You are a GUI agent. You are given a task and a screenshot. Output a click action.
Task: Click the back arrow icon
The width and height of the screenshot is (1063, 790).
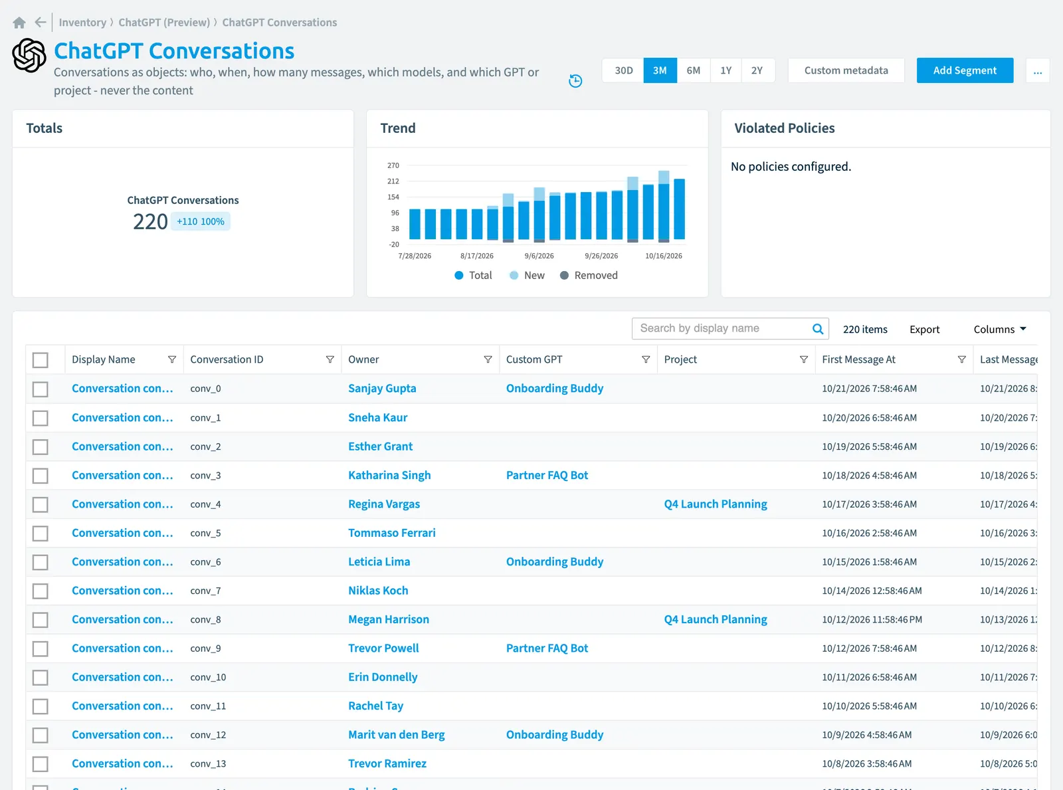[x=41, y=23]
